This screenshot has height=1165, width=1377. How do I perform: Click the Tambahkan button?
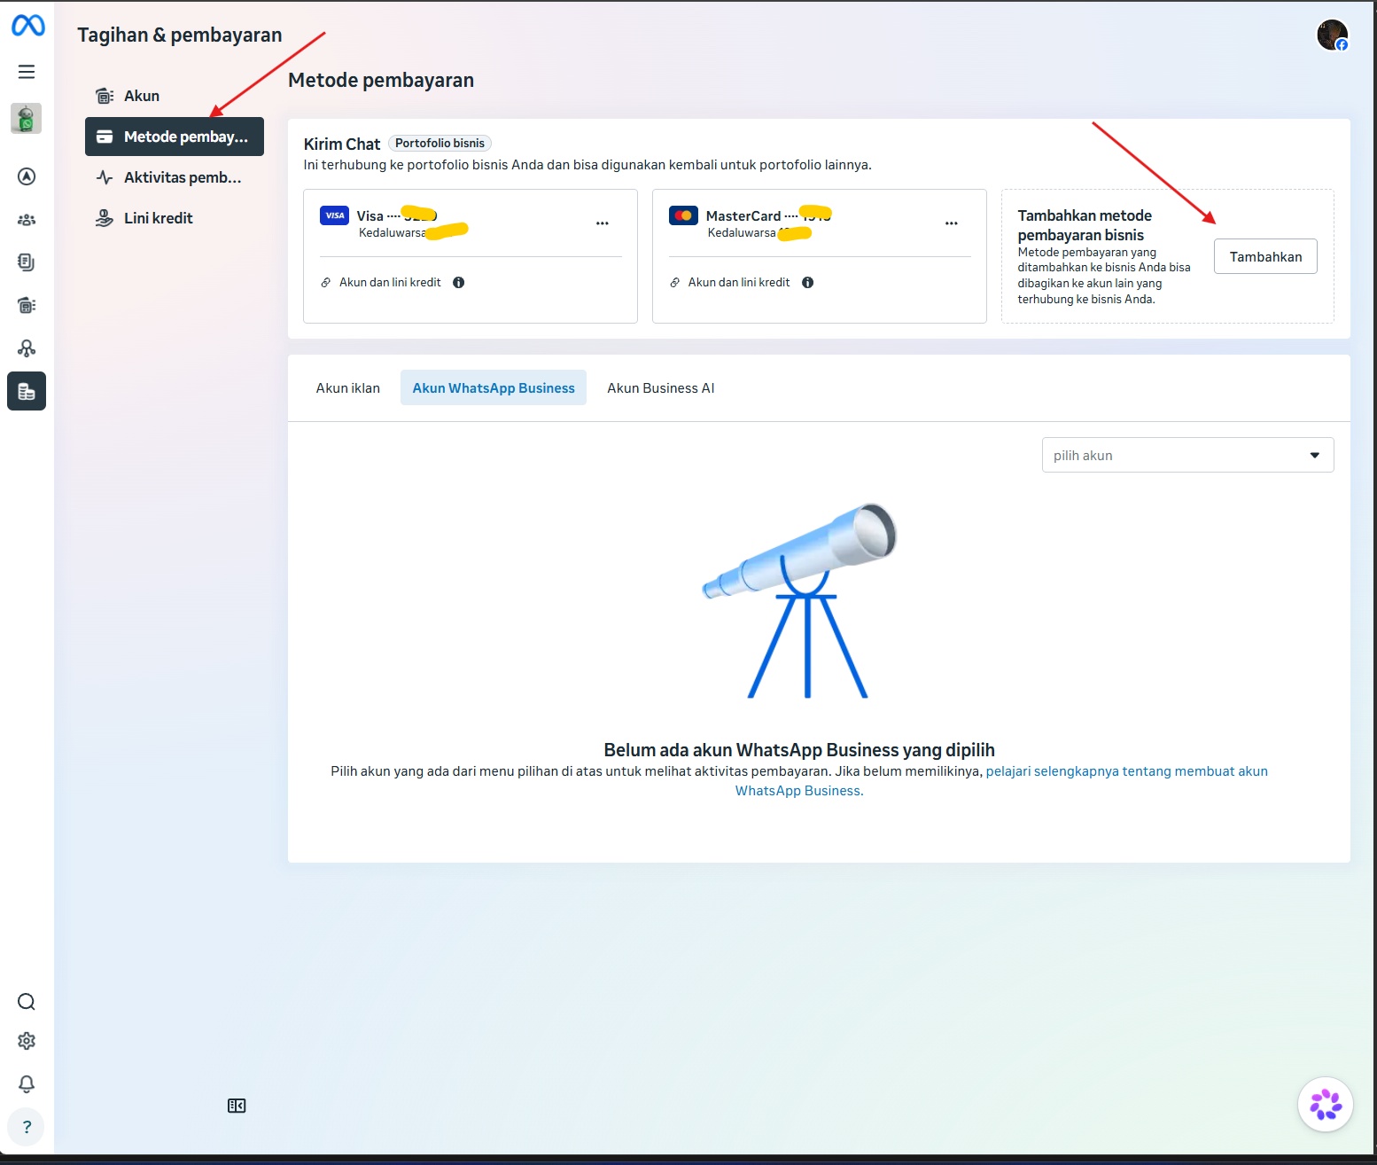coord(1265,257)
